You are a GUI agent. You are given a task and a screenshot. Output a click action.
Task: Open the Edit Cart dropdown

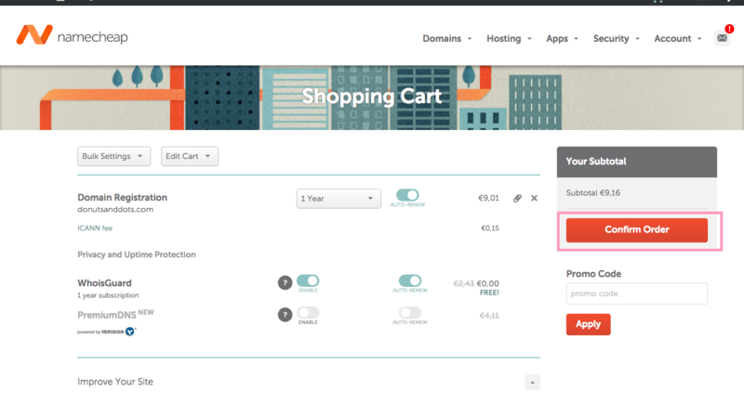(190, 156)
